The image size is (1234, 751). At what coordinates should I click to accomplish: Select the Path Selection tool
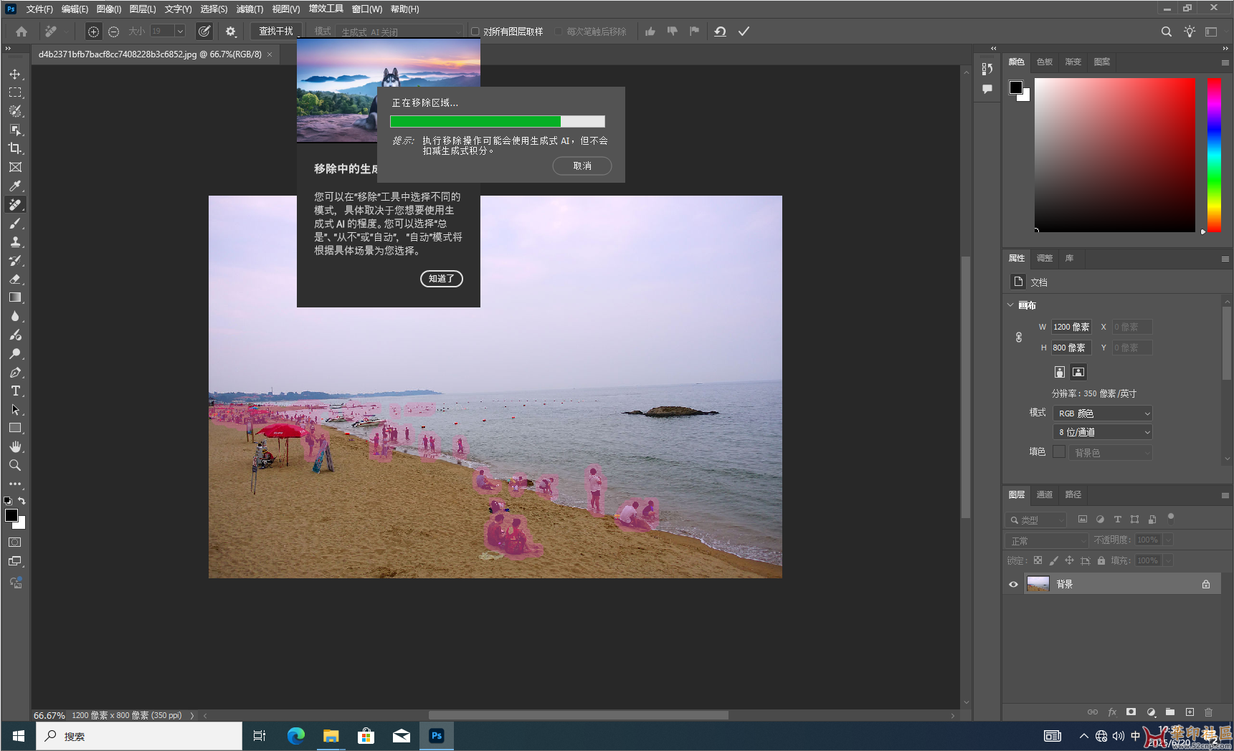tap(15, 410)
